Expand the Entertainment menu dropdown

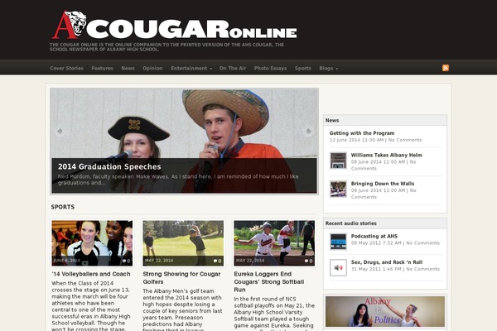191,68
